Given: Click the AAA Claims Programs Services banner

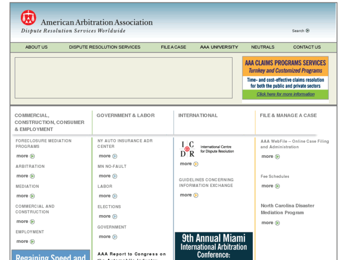Looking at the screenshot, I should tap(285, 78).
